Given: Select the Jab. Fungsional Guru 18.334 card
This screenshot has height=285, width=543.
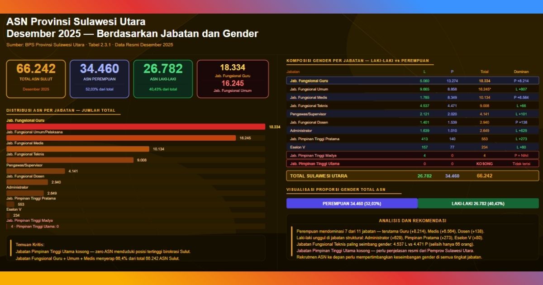Looking at the screenshot, I should point(229,78).
